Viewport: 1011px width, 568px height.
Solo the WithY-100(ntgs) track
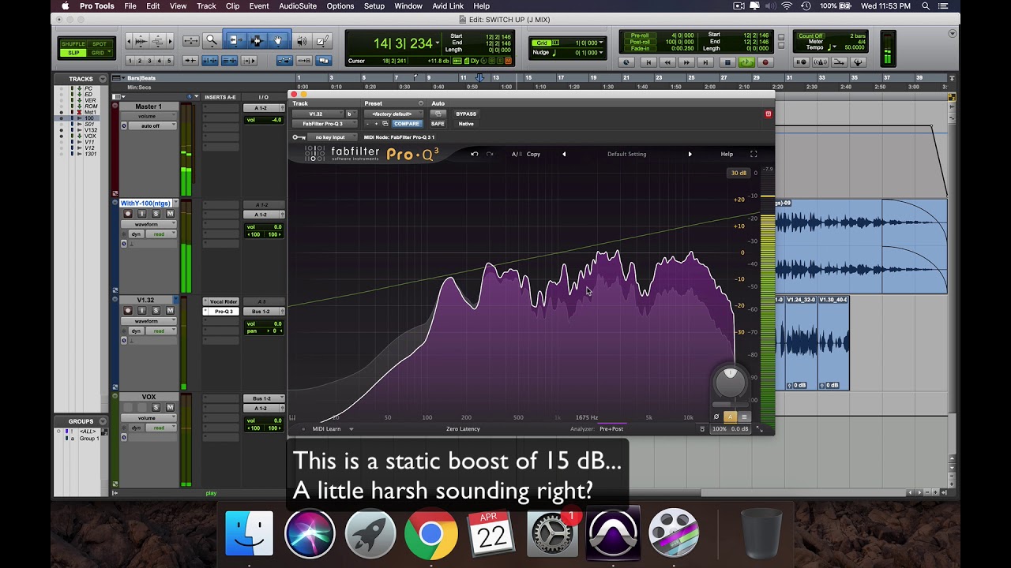click(x=156, y=214)
